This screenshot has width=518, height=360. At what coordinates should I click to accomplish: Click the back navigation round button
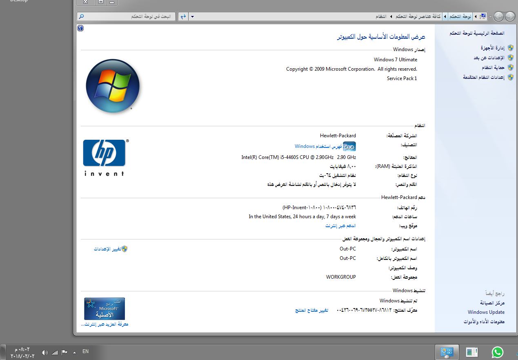(510, 16)
